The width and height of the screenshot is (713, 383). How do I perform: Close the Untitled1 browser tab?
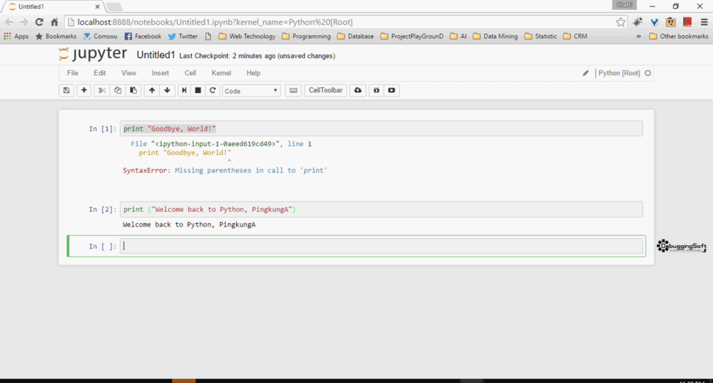pos(97,7)
